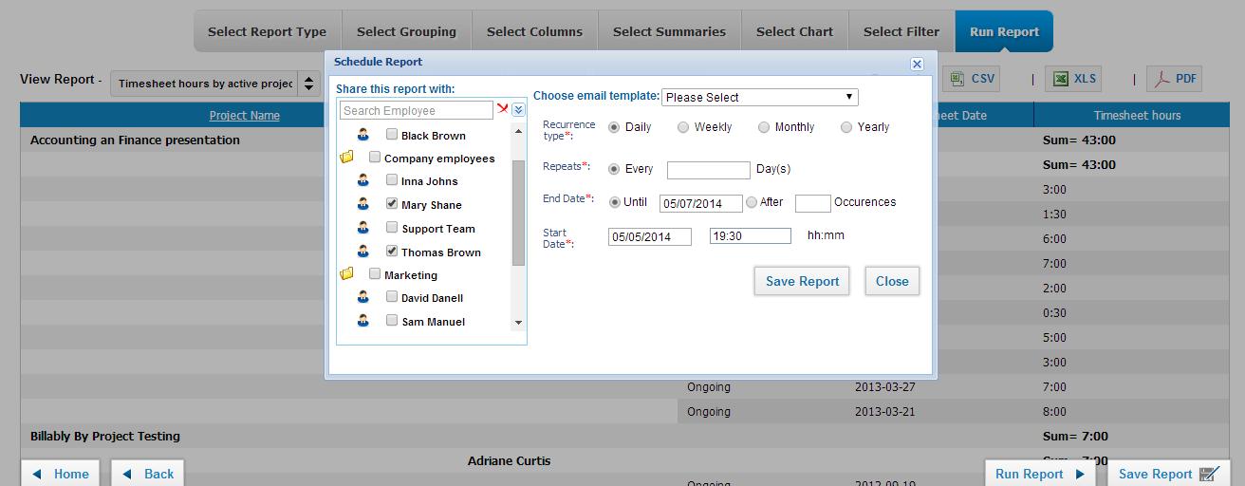The image size is (1245, 486).
Task: Clear employee search with the red X
Action: (x=503, y=109)
